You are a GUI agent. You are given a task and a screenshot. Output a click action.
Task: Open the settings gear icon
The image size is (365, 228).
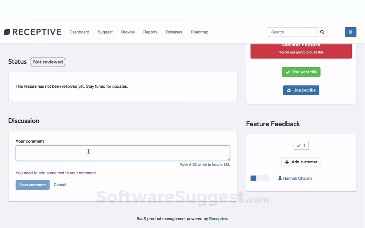pos(350,32)
